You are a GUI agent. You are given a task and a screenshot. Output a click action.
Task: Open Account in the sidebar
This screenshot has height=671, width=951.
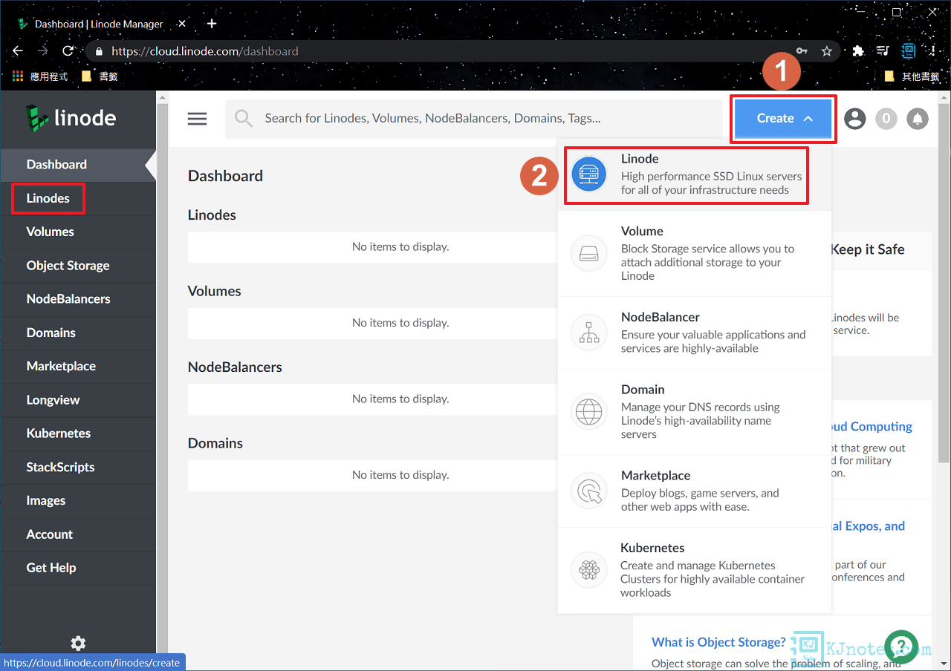(78, 534)
